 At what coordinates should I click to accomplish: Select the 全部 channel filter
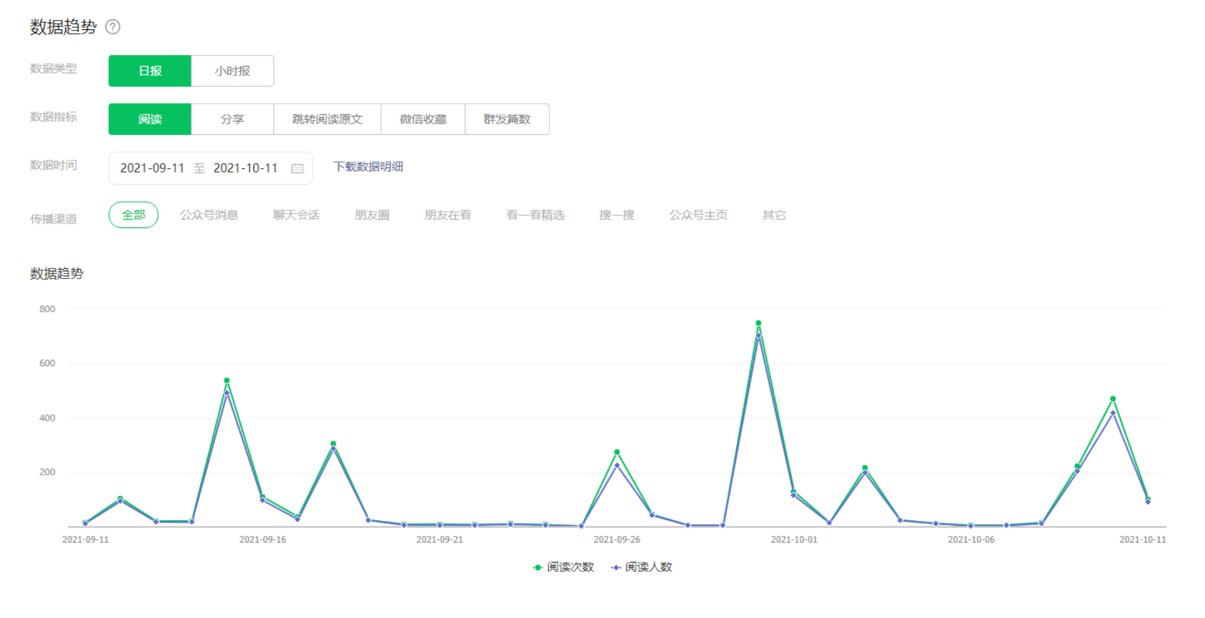point(134,215)
